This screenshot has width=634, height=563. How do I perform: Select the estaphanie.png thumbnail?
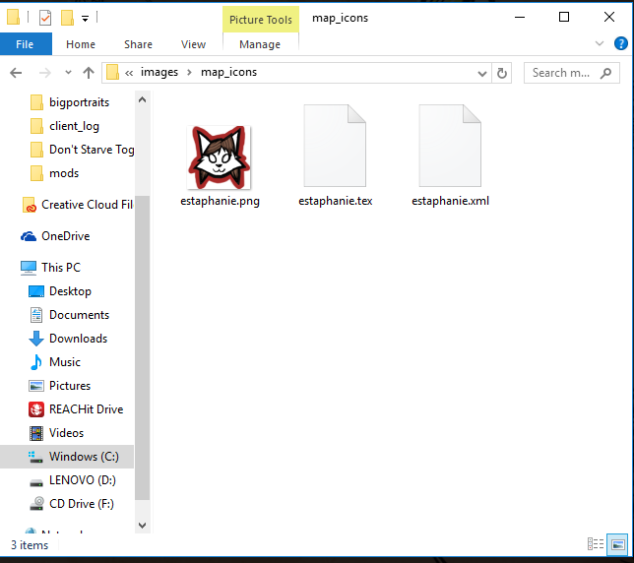point(220,157)
